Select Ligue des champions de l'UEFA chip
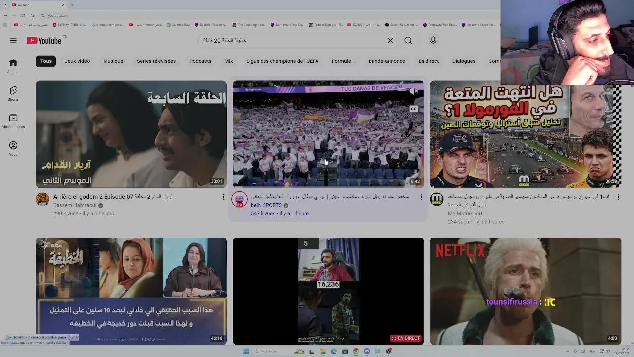This screenshot has height=357, width=634. [282, 61]
